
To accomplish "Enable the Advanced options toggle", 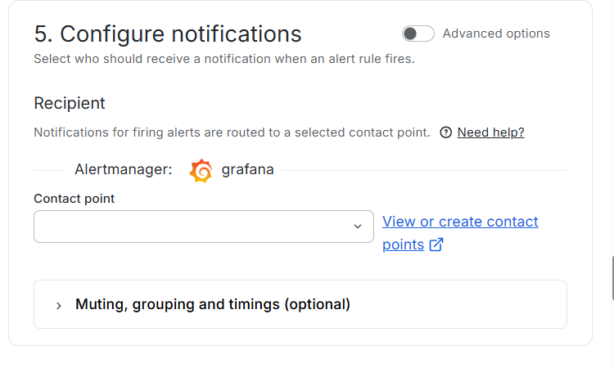I will 418,34.
